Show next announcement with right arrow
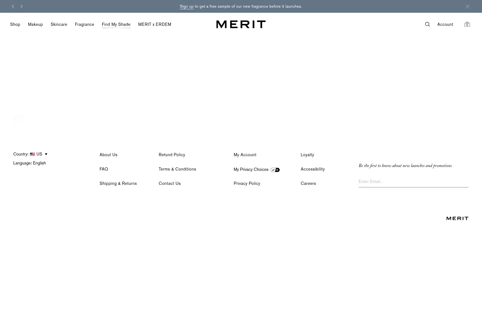482x313 pixels. 21,6
